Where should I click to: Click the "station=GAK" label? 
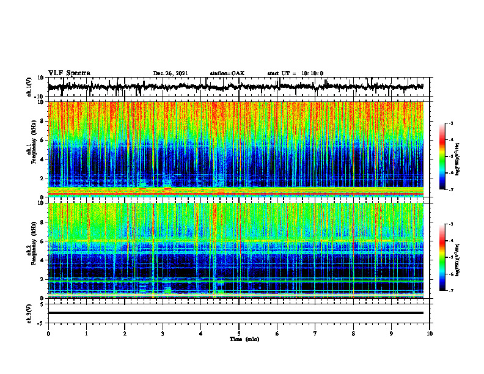tap(227, 73)
